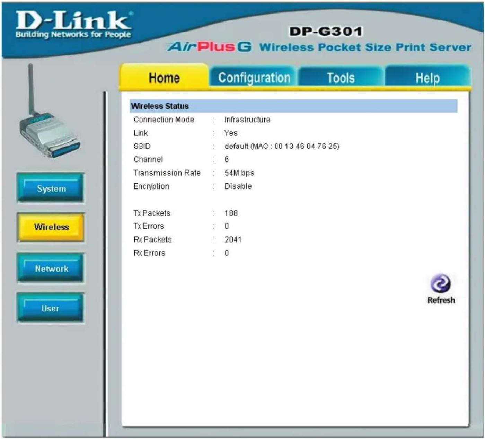Click the Tx Errors label
This screenshot has height=439, width=485.
click(x=149, y=226)
